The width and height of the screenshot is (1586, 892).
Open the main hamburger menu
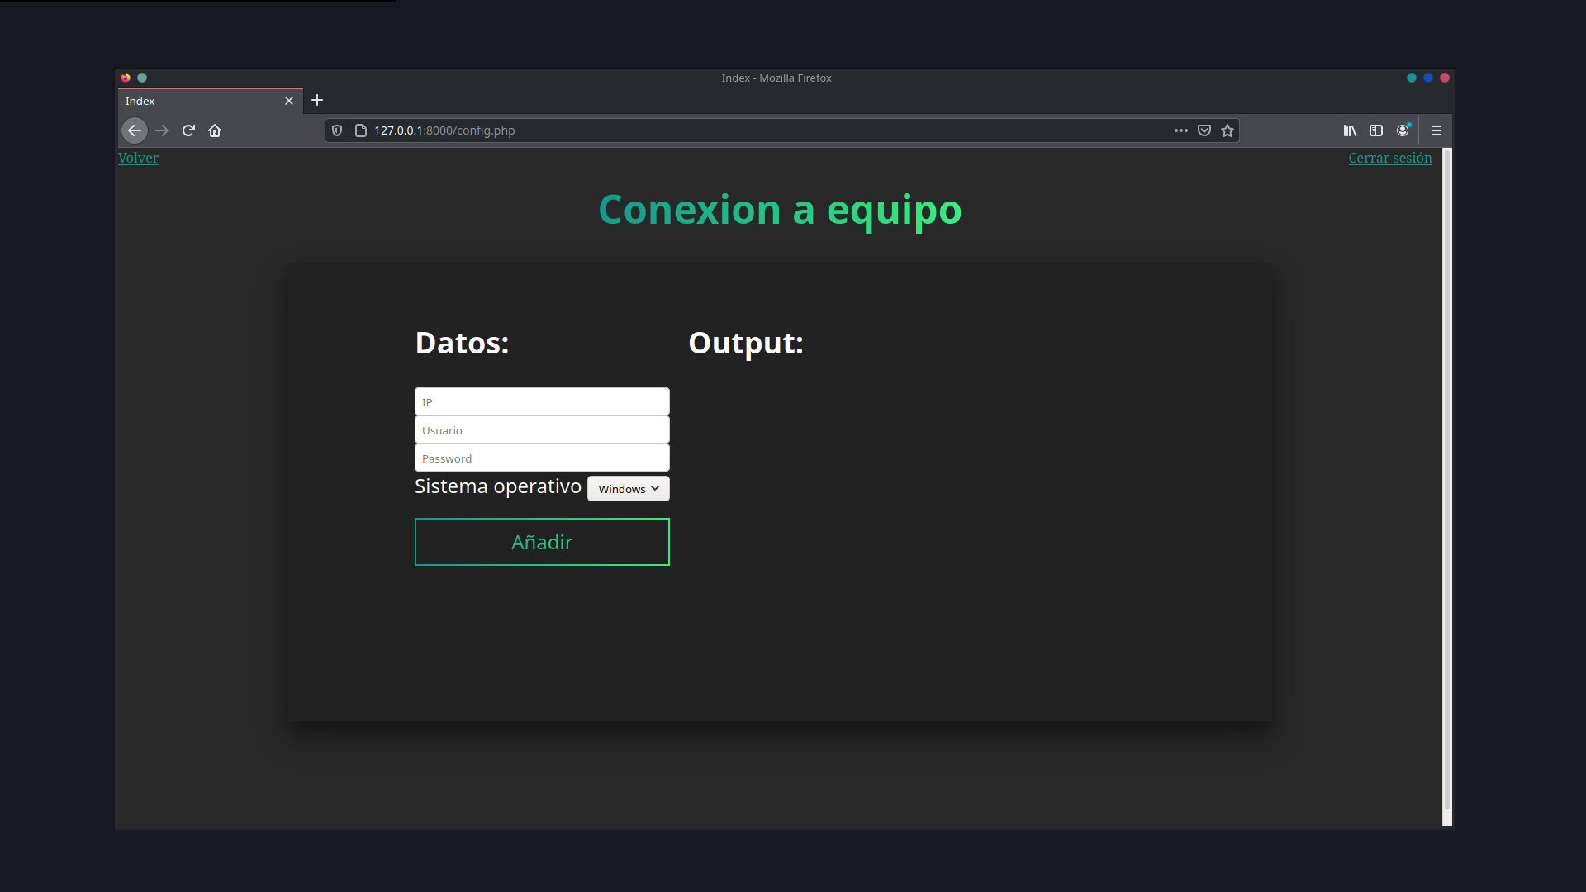(1436, 130)
